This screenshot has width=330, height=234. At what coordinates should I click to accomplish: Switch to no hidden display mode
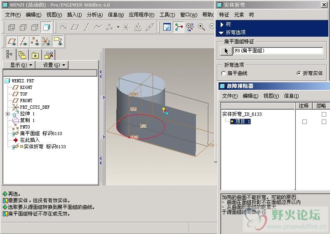[x=35, y=27]
